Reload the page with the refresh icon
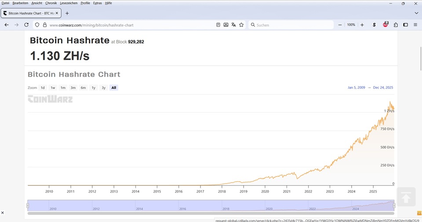Image resolution: width=422 pixels, height=222 pixels. coord(26,25)
